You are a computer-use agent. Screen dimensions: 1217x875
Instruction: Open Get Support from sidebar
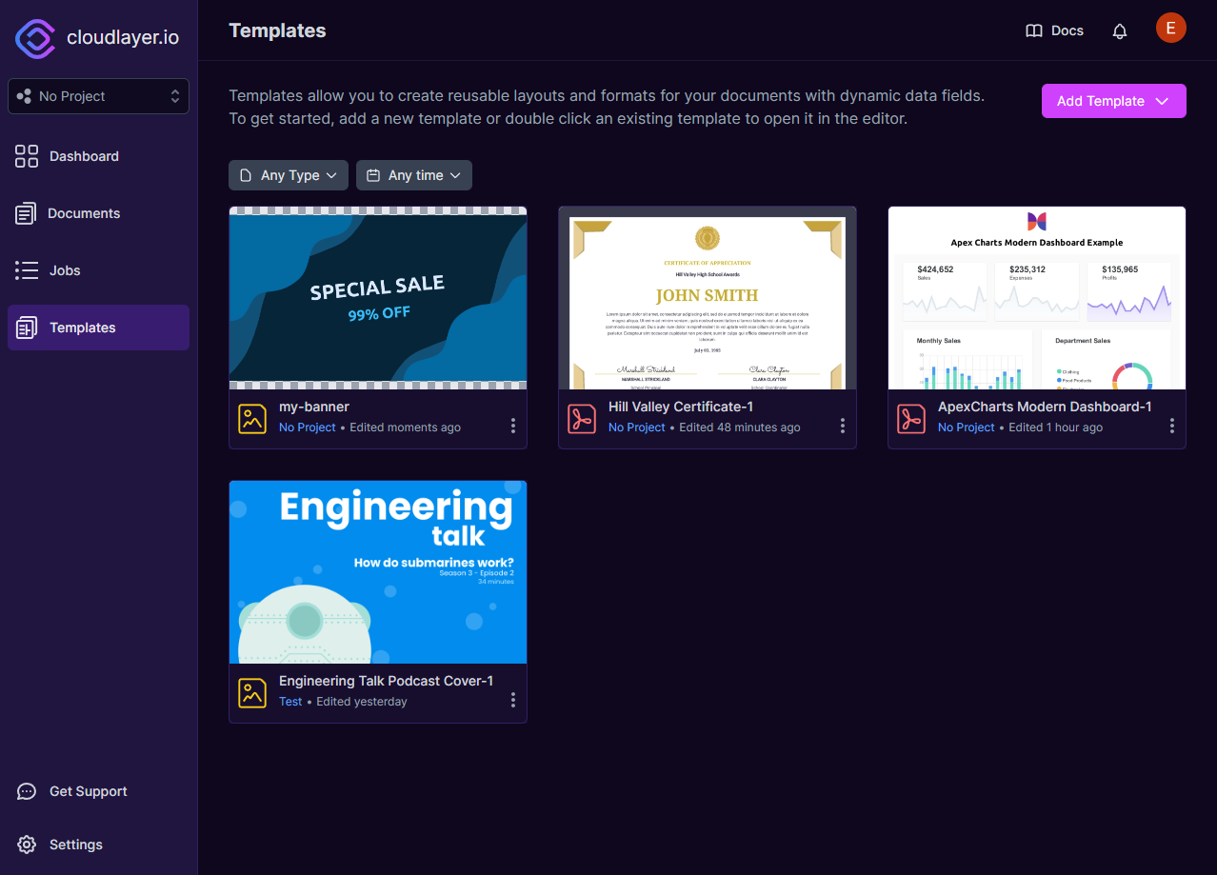(98, 791)
